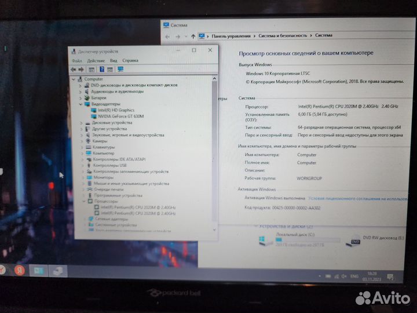Click forward arrow in Система window
417x313 pixels.
coord(178,37)
